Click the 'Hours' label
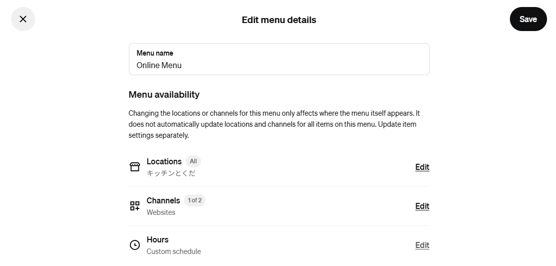 pos(157,239)
